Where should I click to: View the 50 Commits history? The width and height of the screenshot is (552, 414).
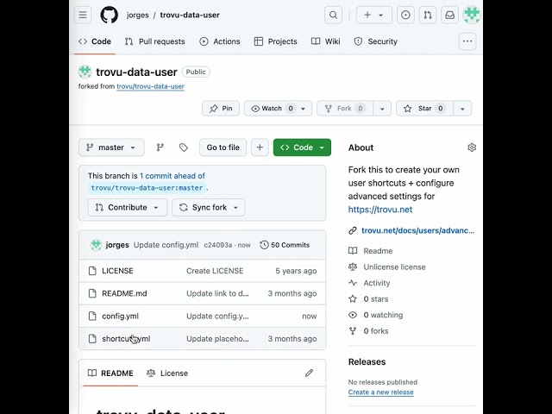point(285,245)
